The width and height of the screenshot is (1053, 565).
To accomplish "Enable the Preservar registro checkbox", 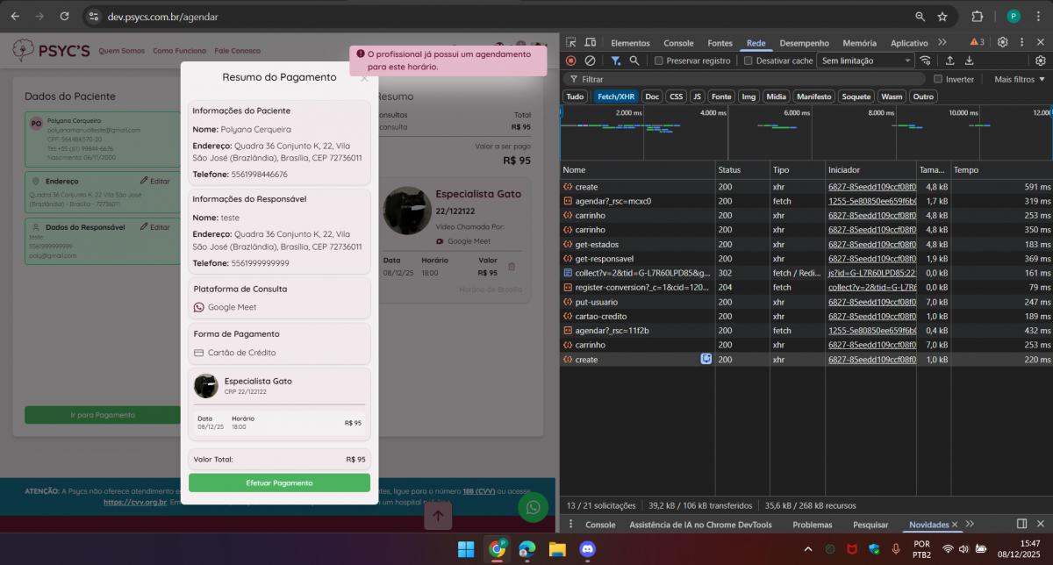I will tap(659, 61).
